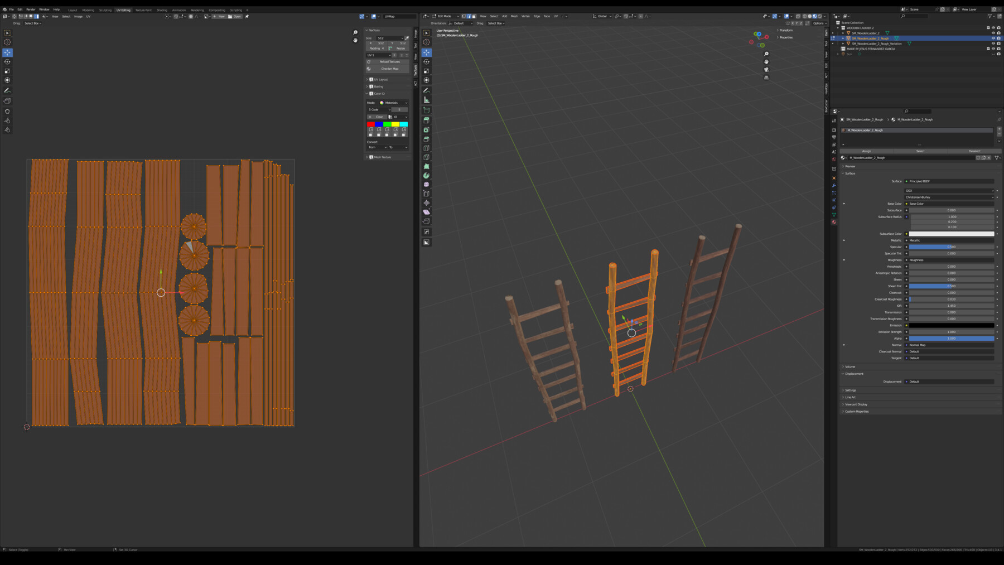Select the UV Editor cursor tool
Image resolution: width=1004 pixels, height=565 pixels.
tap(7, 42)
